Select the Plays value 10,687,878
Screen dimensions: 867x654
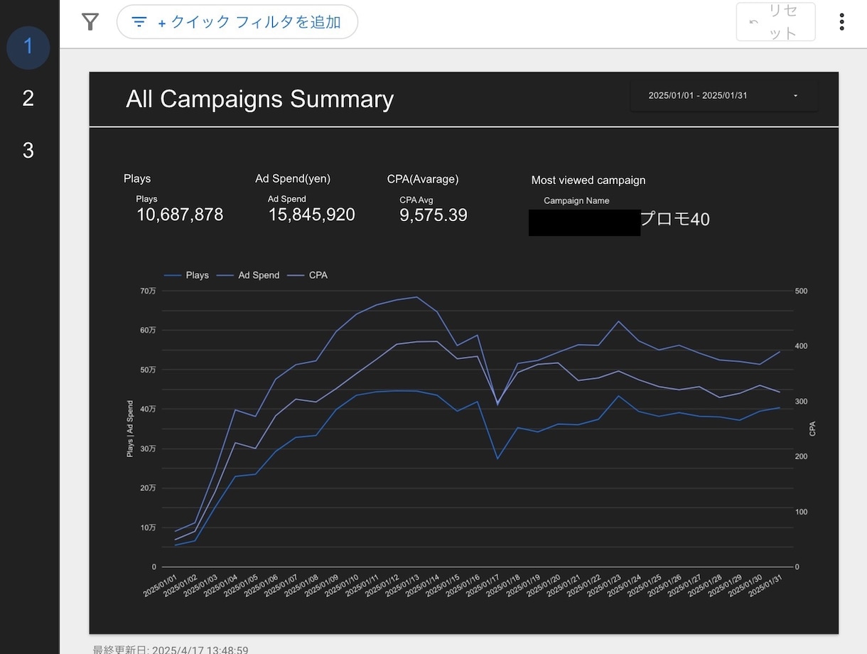(x=180, y=215)
